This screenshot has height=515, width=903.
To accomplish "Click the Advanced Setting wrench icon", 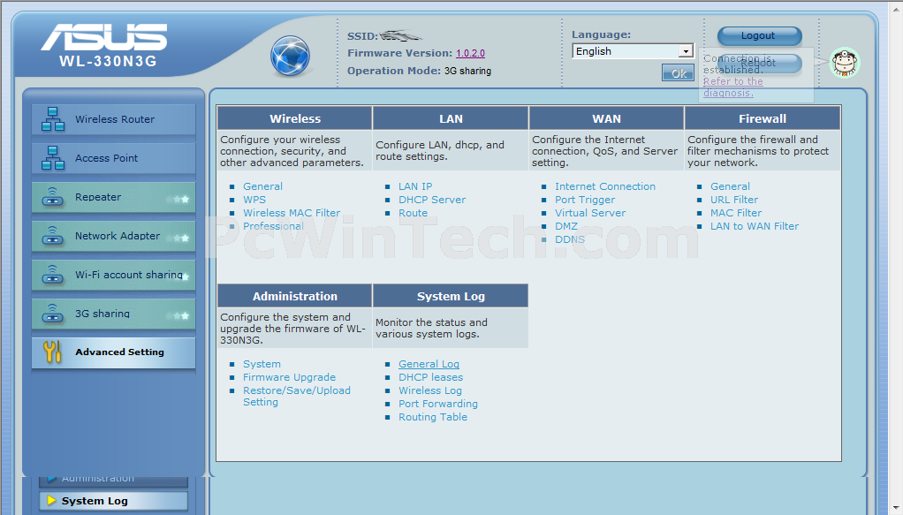I will click(x=52, y=352).
